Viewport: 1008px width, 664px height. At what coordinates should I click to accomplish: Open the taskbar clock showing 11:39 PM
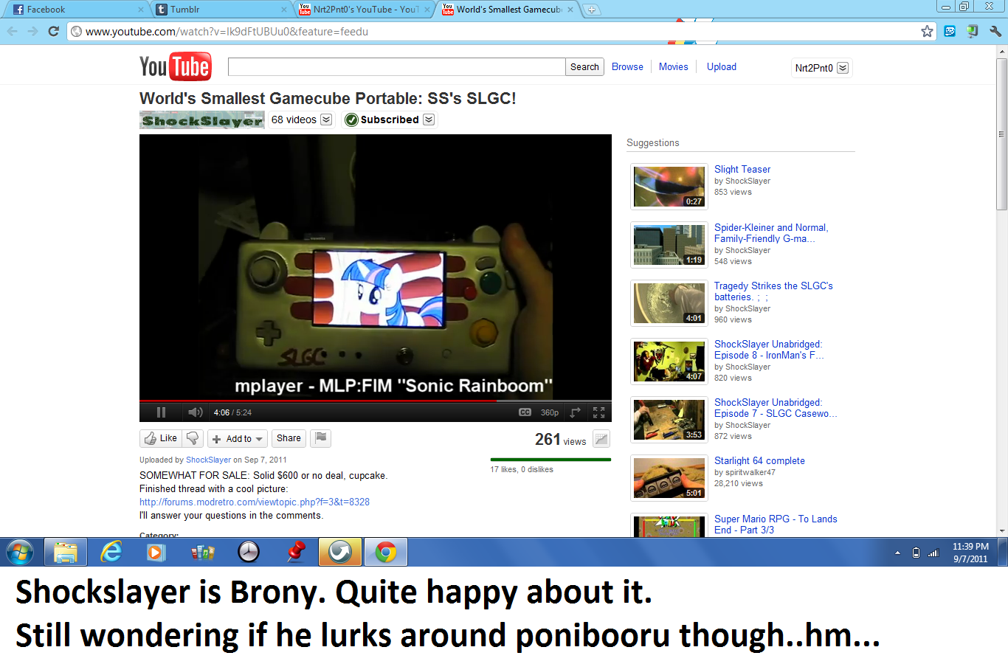point(970,553)
